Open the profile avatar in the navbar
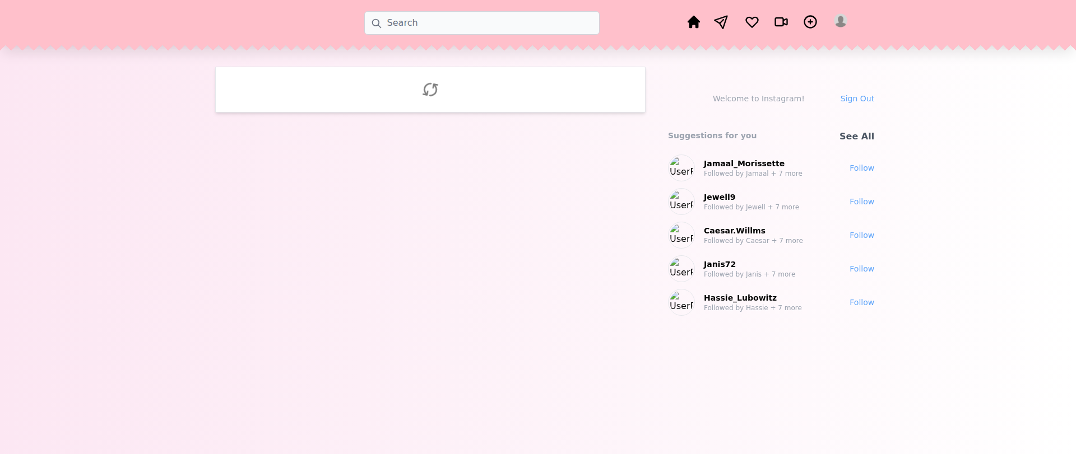 point(840,21)
